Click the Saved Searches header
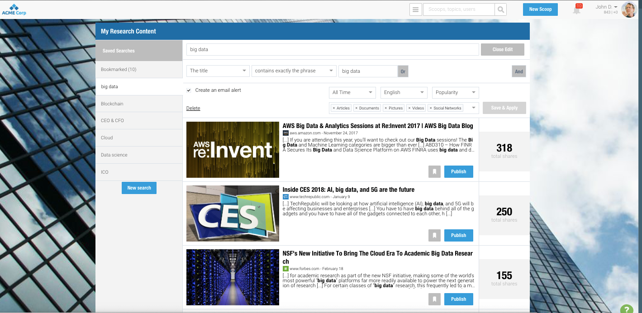Viewport: 642px width, 313px height. (139, 51)
